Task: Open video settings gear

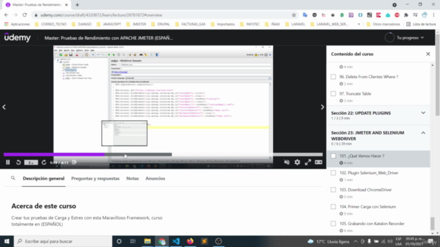Action: pyautogui.click(x=297, y=162)
